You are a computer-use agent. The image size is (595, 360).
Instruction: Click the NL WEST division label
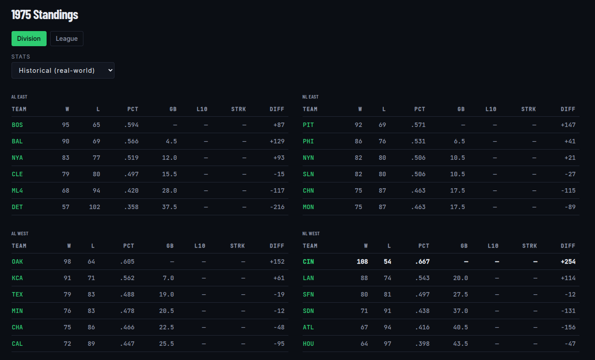point(311,233)
